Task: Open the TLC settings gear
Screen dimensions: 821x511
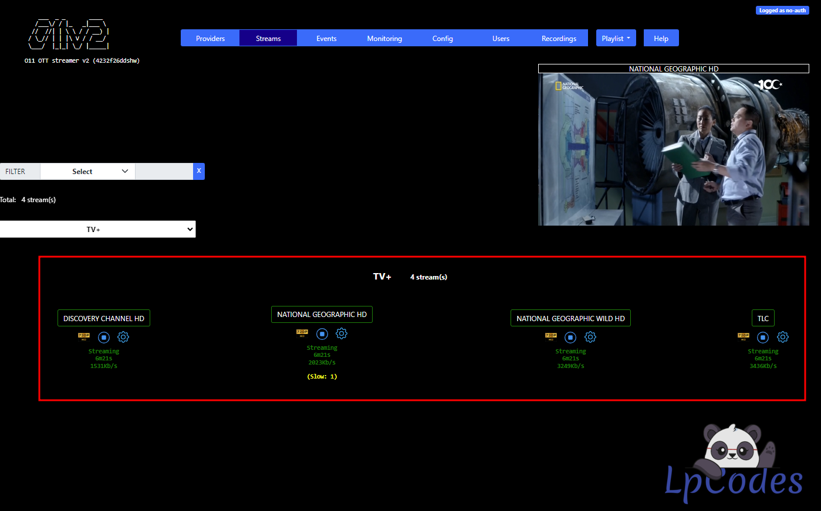Action: 782,337
